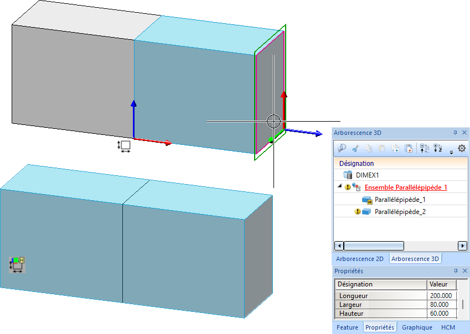Click the Longueur value 200.000

pyautogui.click(x=441, y=296)
